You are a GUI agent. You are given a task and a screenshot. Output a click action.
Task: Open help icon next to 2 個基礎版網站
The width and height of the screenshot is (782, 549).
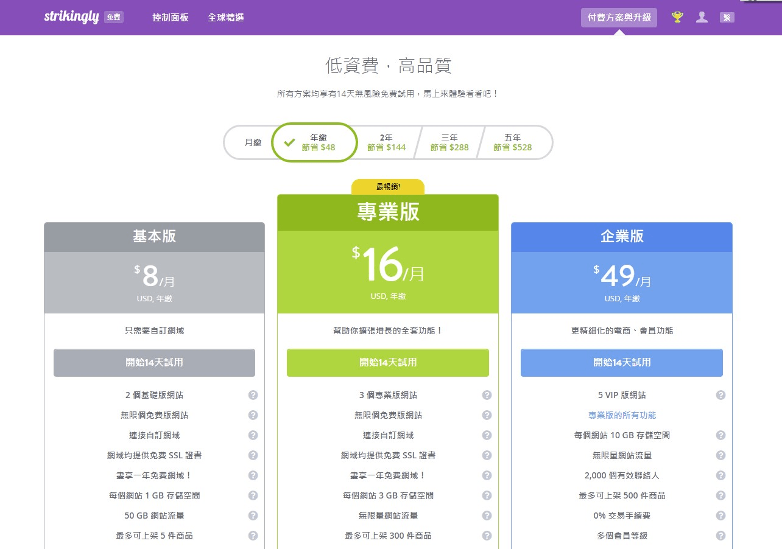tap(253, 394)
